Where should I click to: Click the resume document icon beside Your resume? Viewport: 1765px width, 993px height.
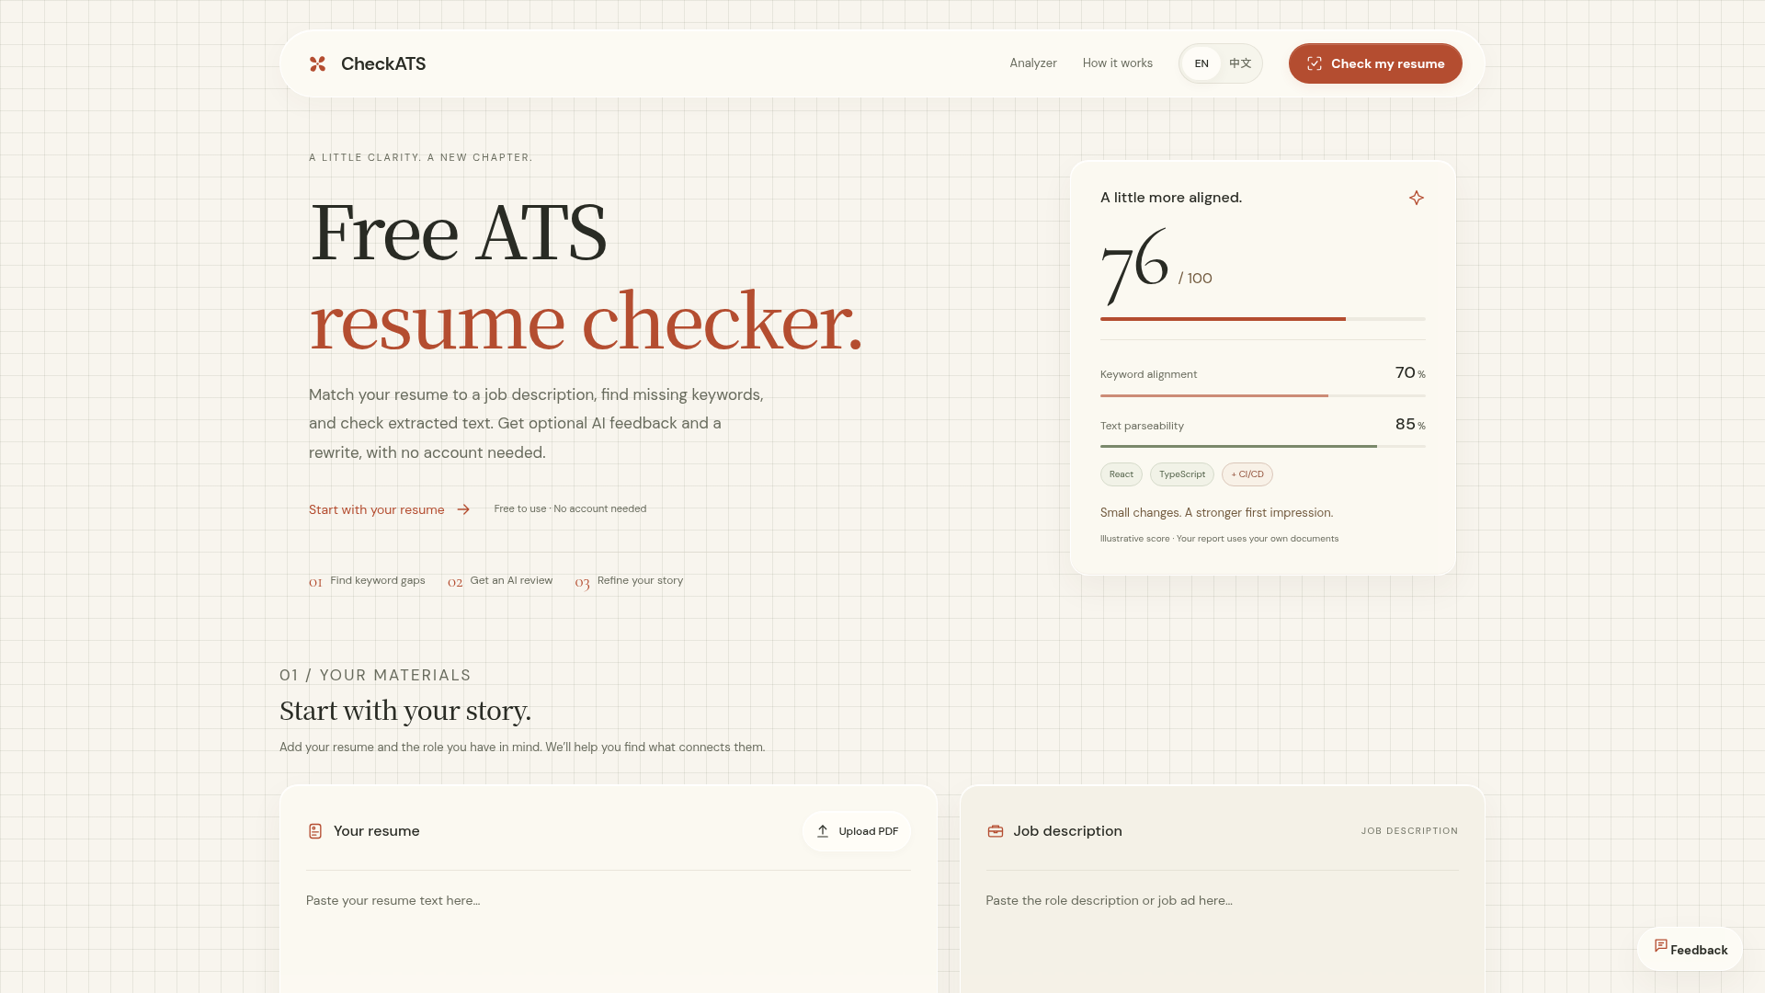click(x=315, y=831)
